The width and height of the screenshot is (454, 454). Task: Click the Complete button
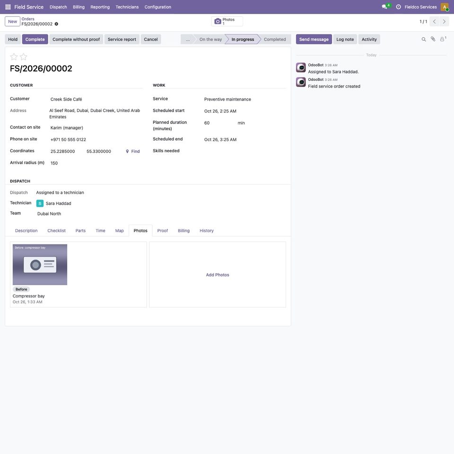pyautogui.click(x=35, y=39)
